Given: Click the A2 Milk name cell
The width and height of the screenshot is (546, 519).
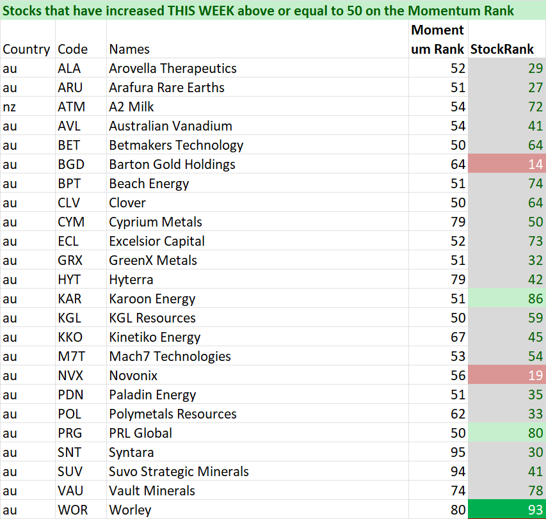Looking at the screenshot, I should click(257, 106).
